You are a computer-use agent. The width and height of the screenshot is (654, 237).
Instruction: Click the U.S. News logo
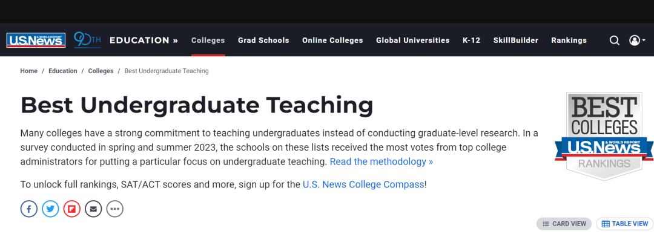point(36,41)
